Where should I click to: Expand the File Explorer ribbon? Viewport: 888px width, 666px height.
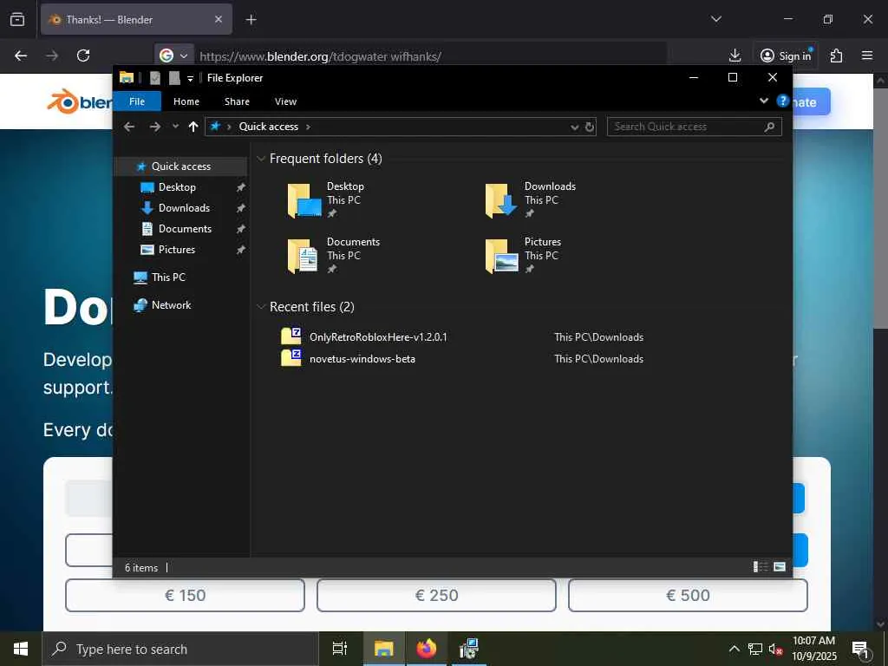tap(763, 101)
